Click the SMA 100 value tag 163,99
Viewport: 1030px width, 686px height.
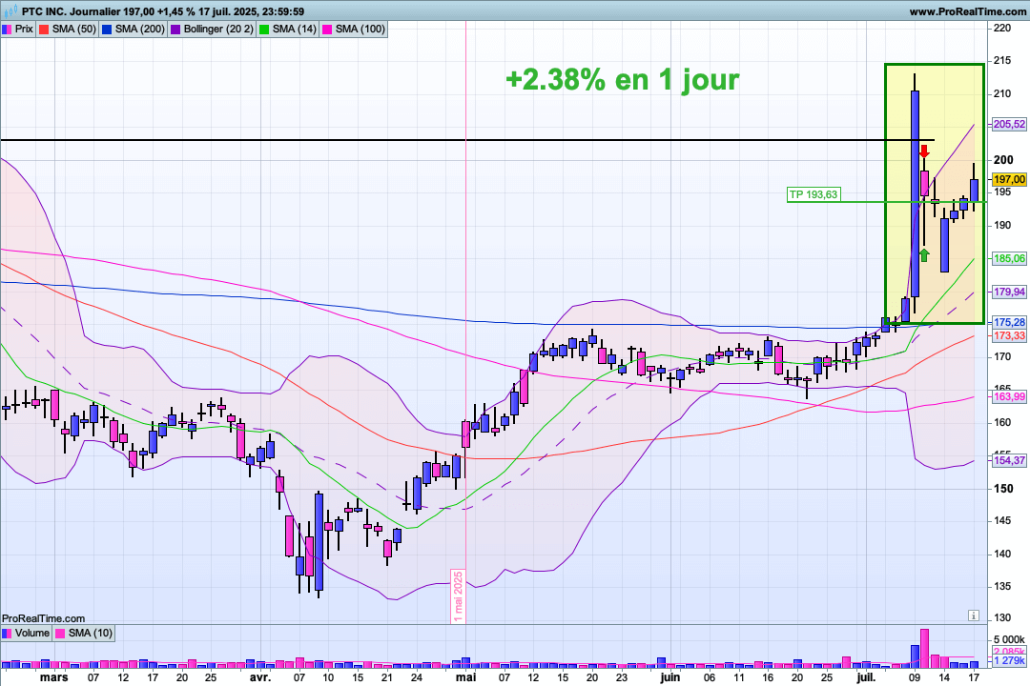point(1009,396)
